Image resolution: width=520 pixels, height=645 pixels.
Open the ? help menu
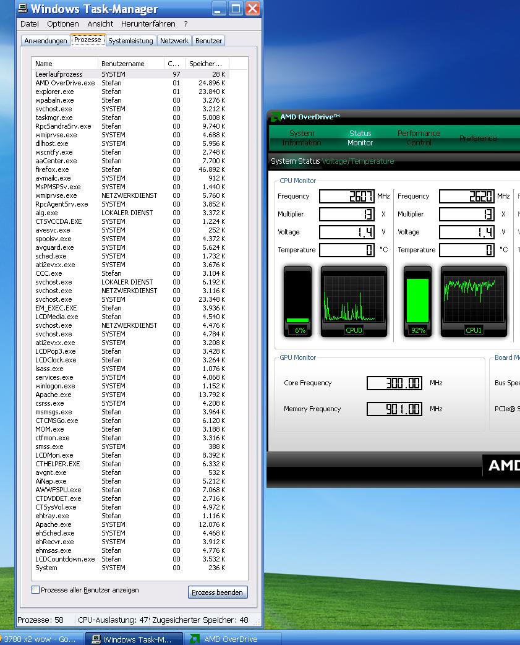[185, 24]
